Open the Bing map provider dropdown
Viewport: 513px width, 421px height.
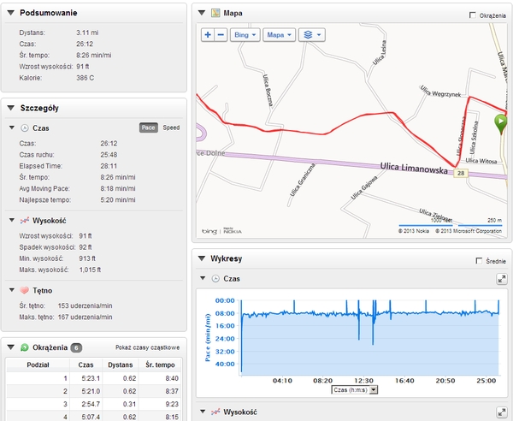point(245,35)
